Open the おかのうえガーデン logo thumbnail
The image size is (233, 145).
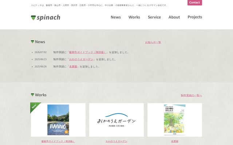(x=116, y=120)
